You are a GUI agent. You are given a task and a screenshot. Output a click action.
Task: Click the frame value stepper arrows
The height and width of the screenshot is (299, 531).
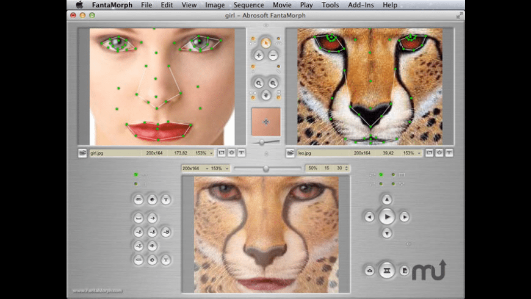(x=347, y=168)
